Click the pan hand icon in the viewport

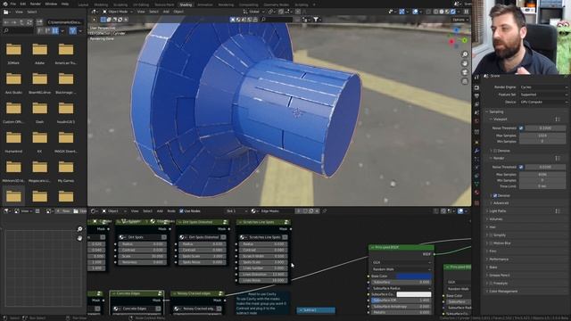click(465, 63)
